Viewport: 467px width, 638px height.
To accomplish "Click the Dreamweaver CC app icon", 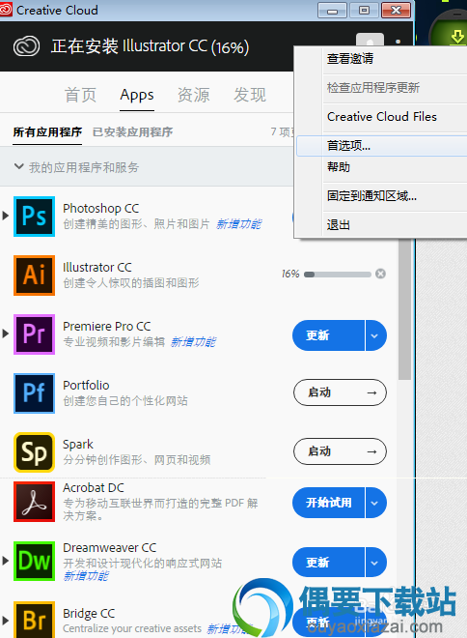I will pyautogui.click(x=34, y=561).
